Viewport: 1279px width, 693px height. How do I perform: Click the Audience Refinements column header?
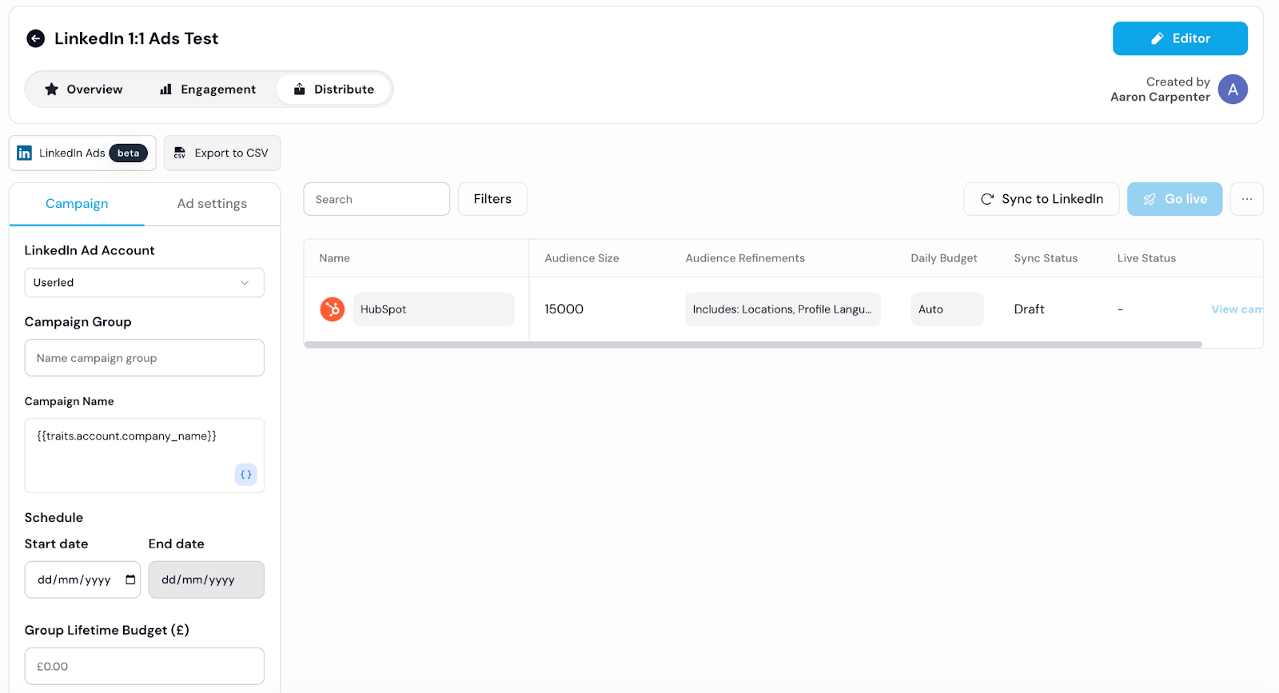pos(745,258)
